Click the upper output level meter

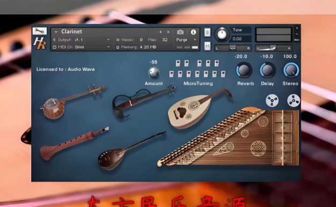click(x=274, y=31)
